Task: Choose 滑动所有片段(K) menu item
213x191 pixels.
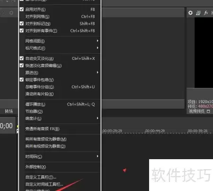Action: pos(60,94)
